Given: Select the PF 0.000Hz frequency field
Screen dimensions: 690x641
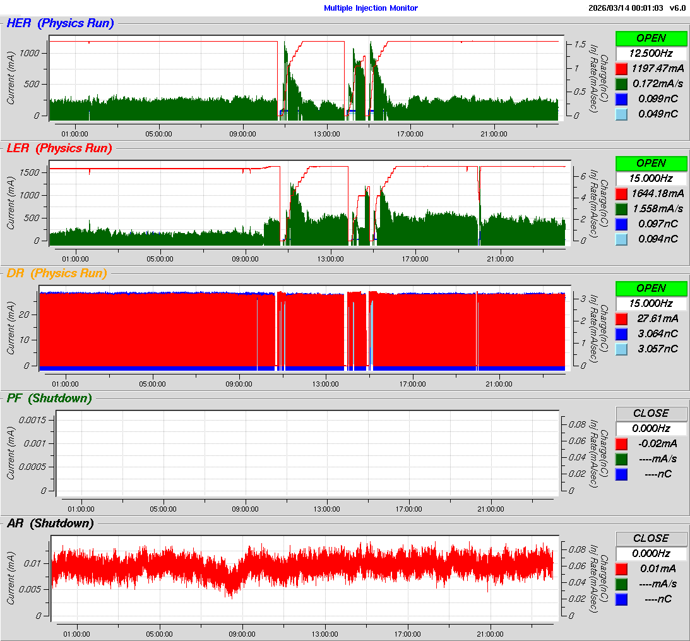Looking at the screenshot, I should click(x=651, y=428).
